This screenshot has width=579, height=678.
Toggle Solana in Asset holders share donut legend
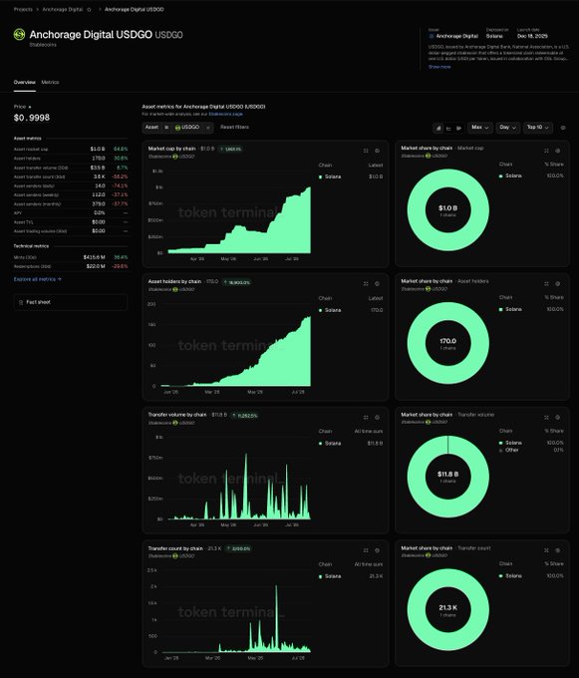point(510,310)
